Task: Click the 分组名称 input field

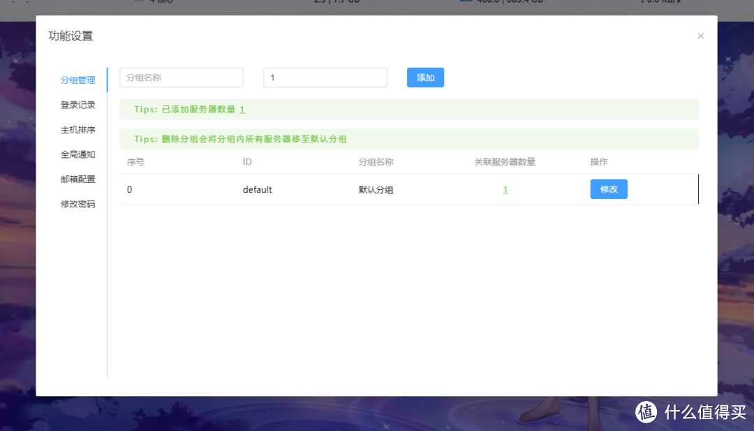Action: (x=182, y=78)
